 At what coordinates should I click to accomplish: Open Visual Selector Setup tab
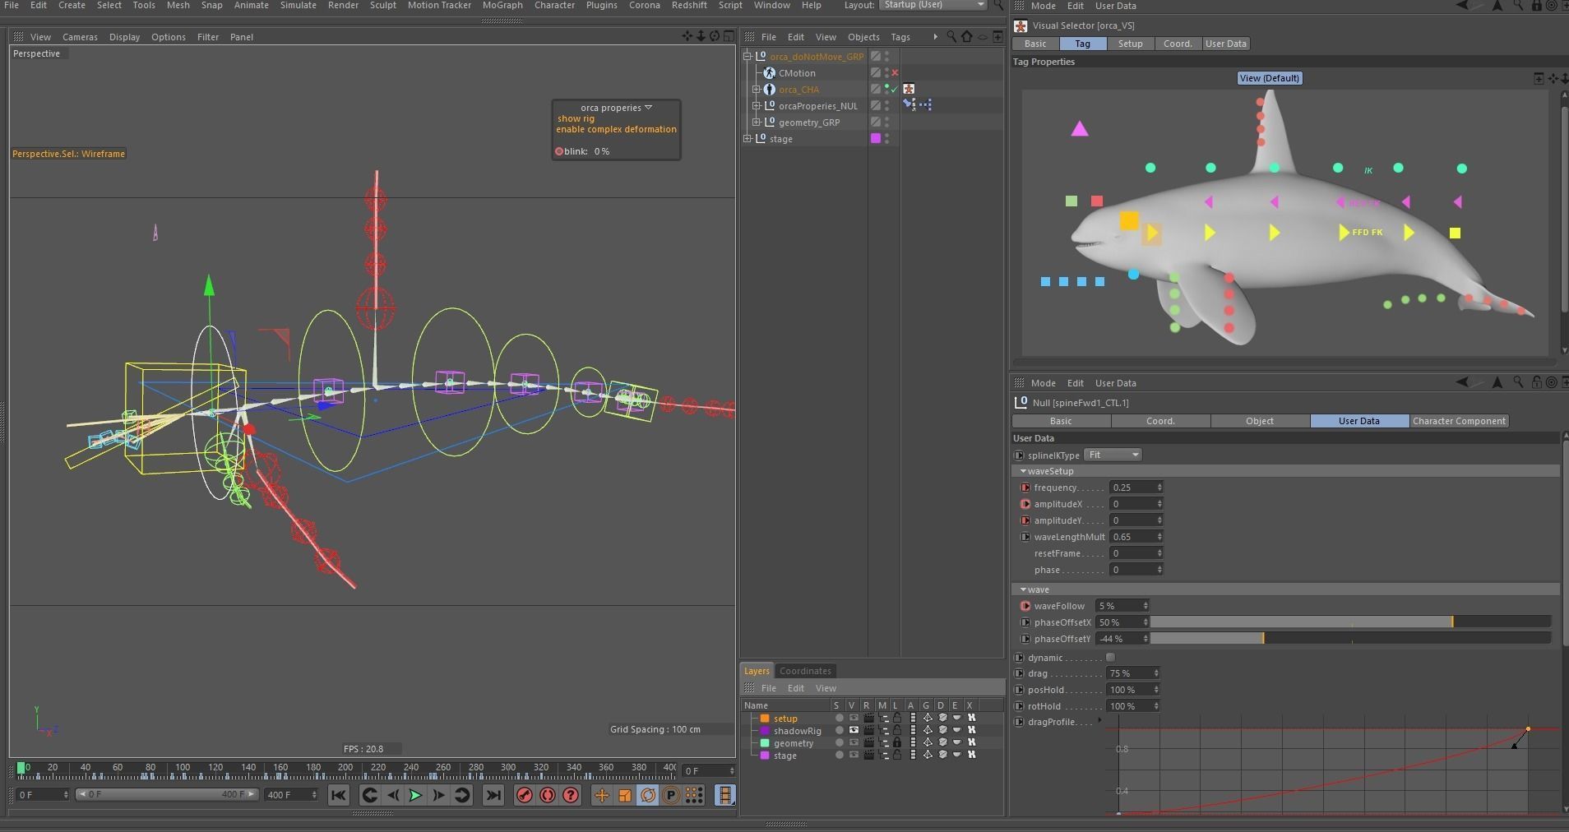[x=1130, y=44]
